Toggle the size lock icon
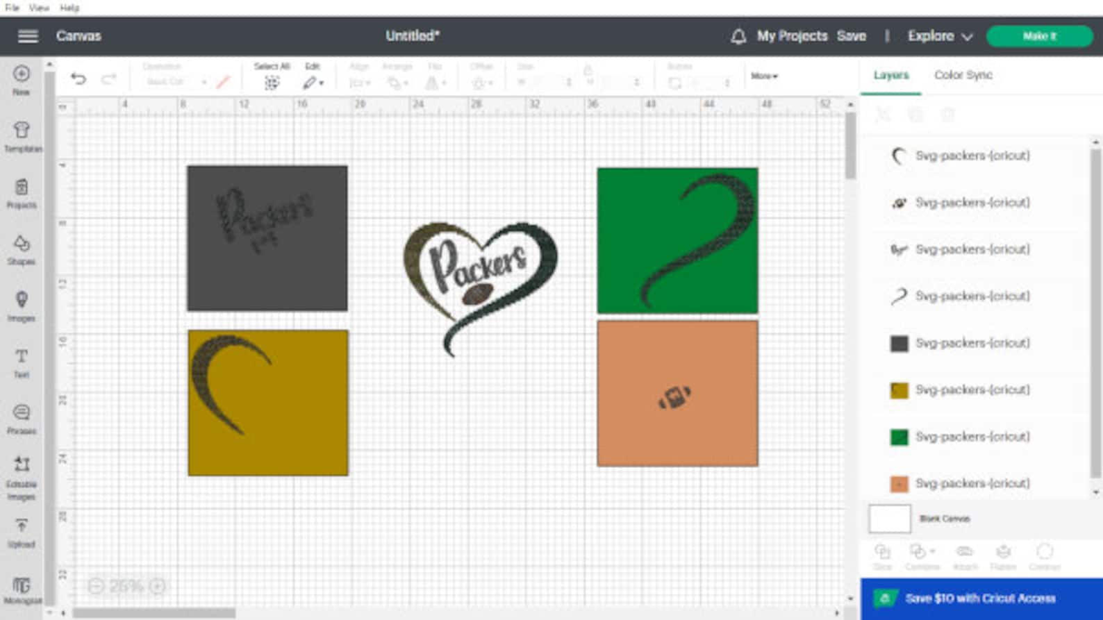 588,70
